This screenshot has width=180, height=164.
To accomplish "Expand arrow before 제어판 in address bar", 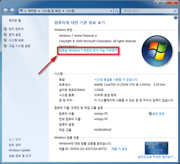I will click(x=25, y=11).
